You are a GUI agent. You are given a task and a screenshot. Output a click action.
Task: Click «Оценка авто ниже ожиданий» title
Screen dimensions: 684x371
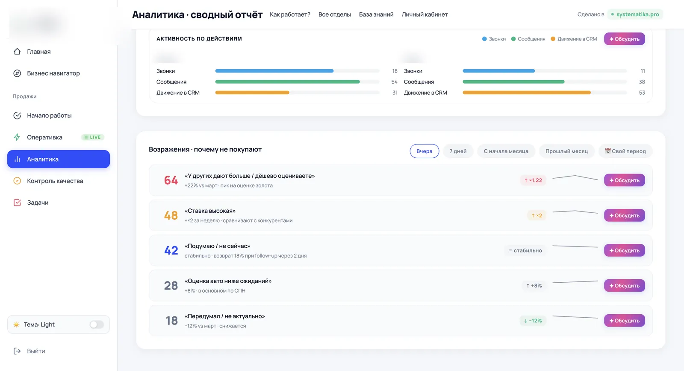tap(228, 281)
